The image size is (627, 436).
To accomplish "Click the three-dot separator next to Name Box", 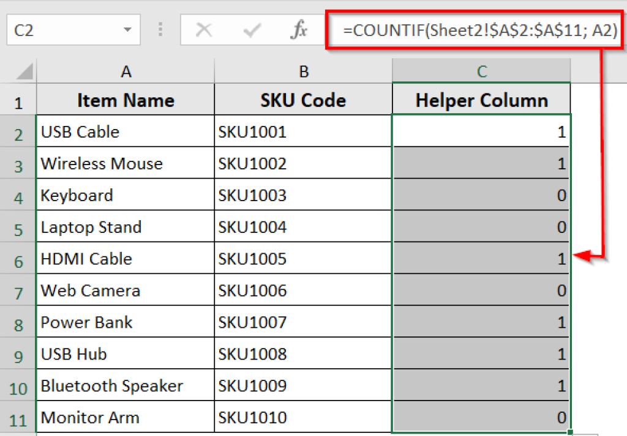I will coord(159,29).
